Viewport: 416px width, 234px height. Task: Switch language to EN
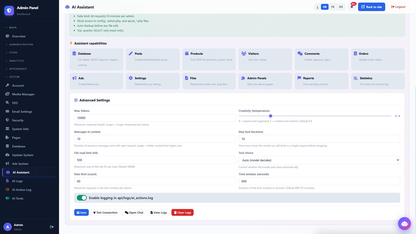coord(325,7)
